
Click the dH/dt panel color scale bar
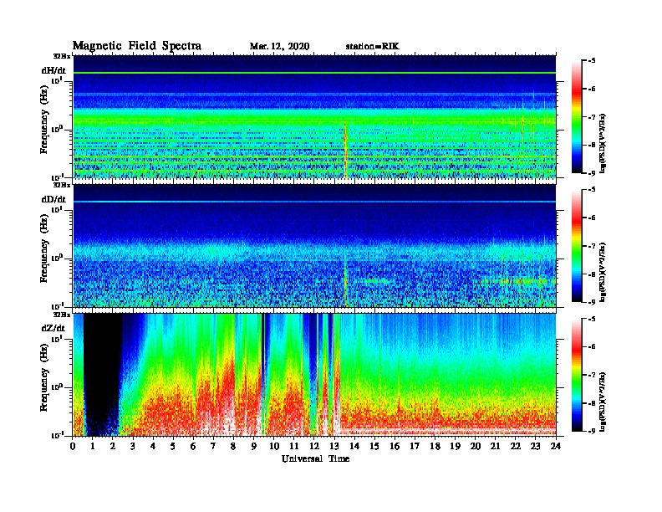click(x=577, y=116)
